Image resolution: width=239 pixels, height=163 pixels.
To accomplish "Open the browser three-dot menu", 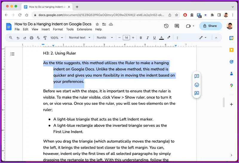I will (233, 15).
